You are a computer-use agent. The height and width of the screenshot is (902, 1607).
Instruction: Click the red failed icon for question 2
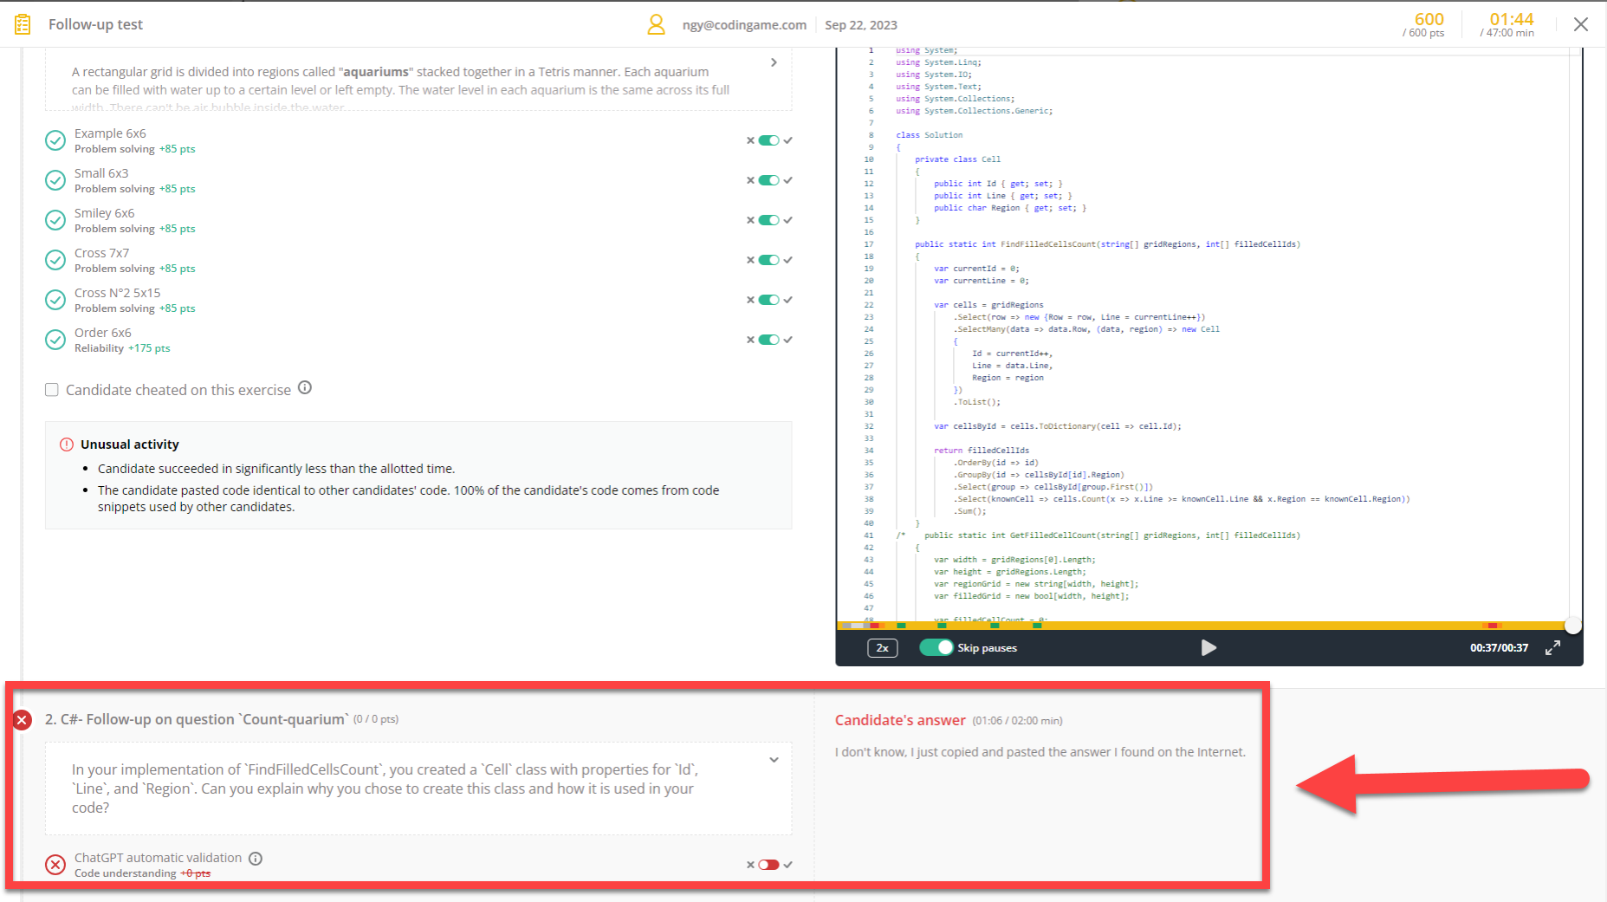[x=23, y=720]
